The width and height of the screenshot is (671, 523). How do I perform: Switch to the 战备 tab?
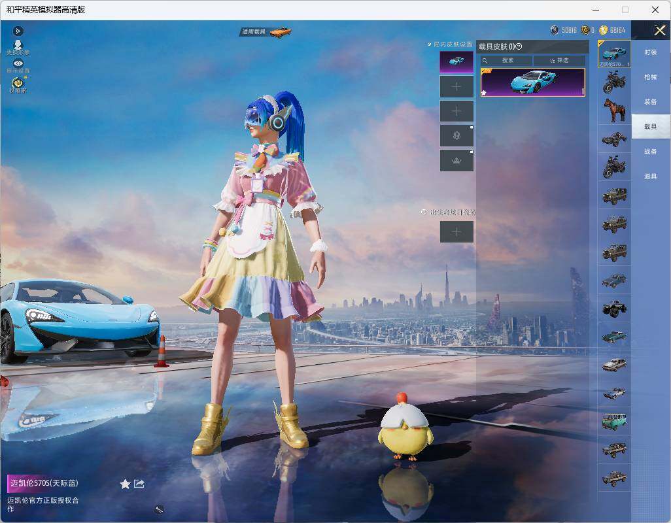651,152
